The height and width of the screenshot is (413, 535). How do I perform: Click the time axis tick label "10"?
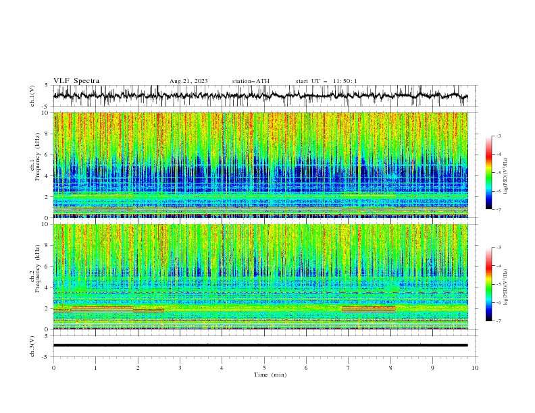point(475,368)
